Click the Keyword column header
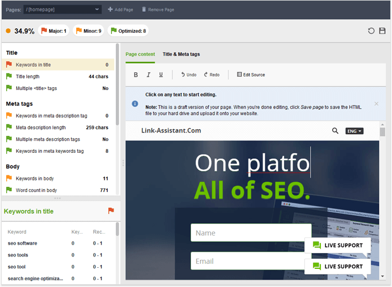This screenshot has width=392, height=287. [x=17, y=232]
